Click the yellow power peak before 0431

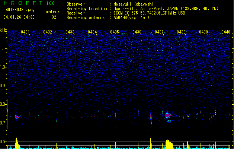click(17, 143)
